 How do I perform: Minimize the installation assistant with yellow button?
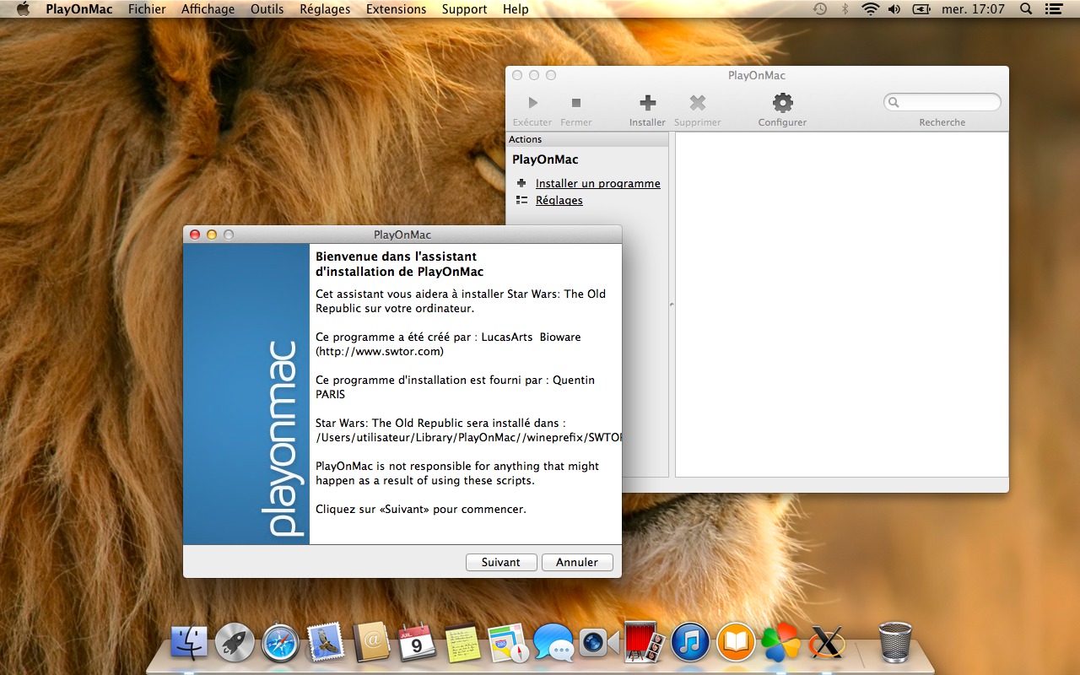coord(212,235)
